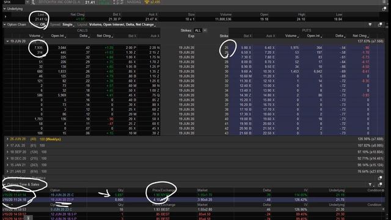Click the call volume 7,935 cell
Screen dimensions: 391x220
point(38,48)
